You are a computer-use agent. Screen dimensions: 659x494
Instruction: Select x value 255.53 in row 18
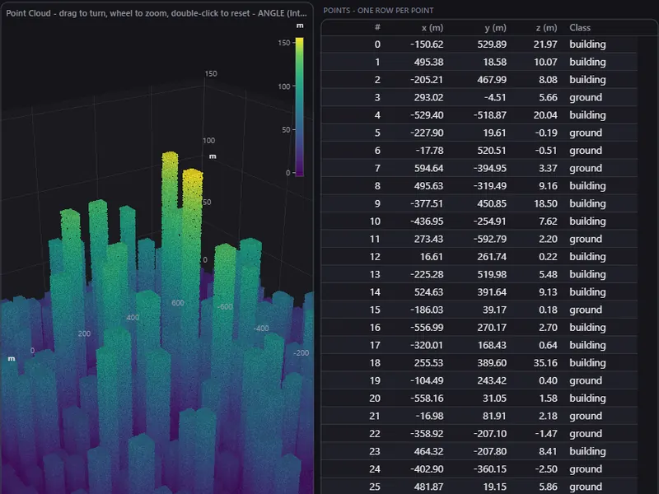pos(428,362)
